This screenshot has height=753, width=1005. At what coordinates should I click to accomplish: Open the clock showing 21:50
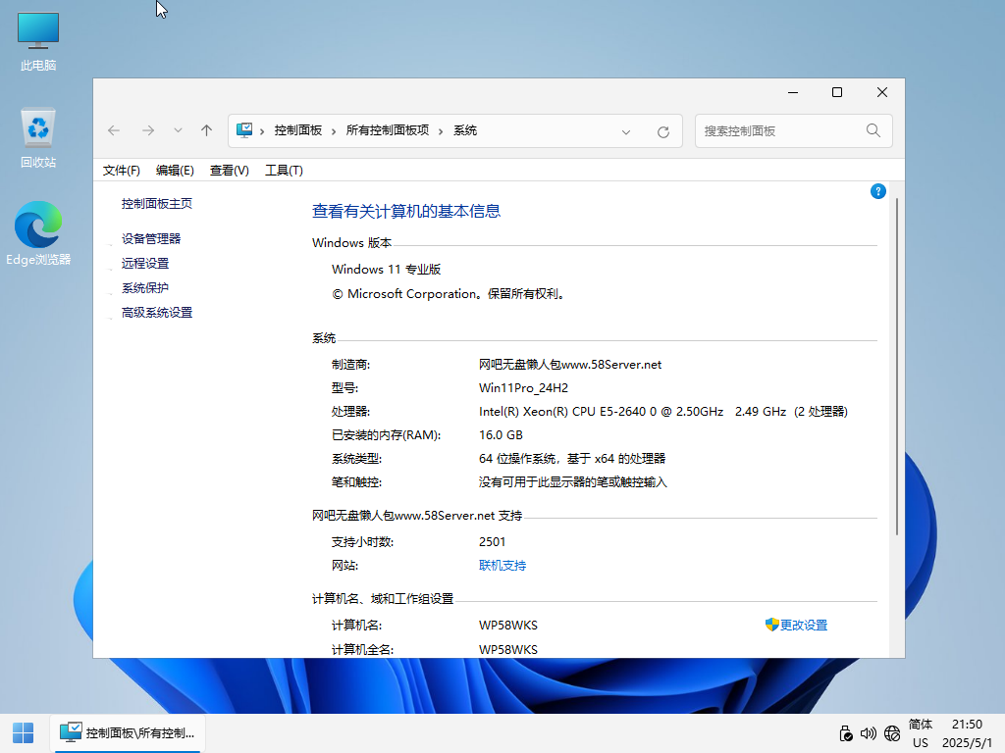click(x=967, y=733)
